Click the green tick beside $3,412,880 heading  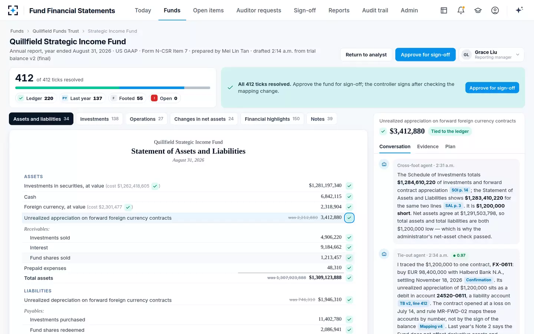click(383, 131)
